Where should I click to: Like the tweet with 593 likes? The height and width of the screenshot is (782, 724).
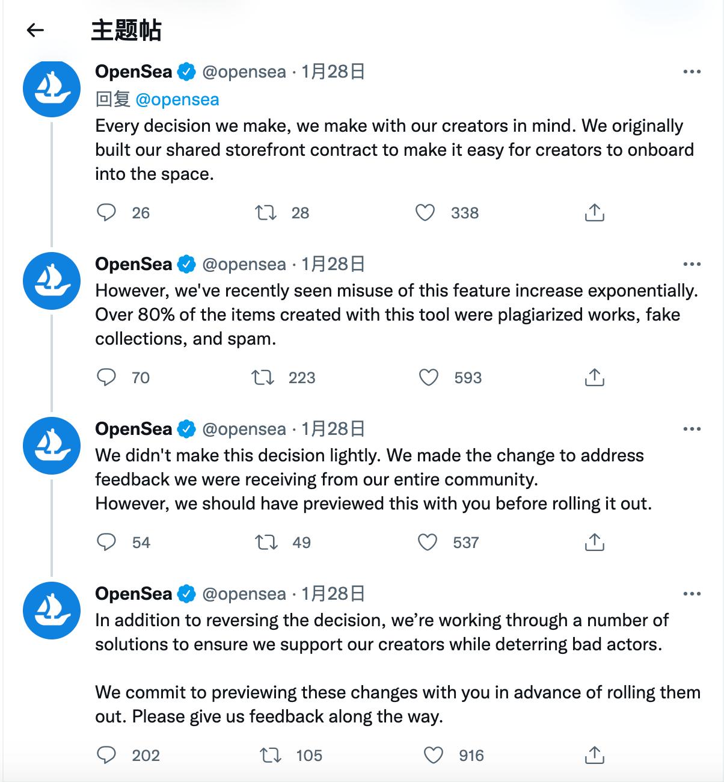tap(428, 378)
